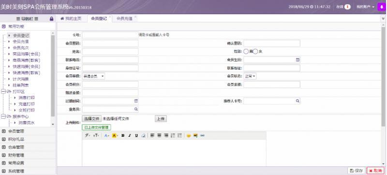Click the 联系地址 input field

click(x=272, y=68)
